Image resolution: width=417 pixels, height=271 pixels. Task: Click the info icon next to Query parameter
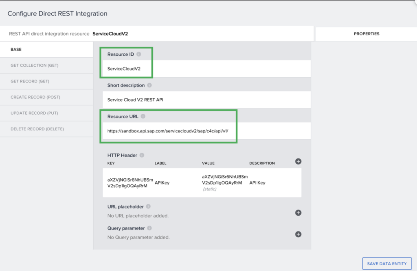coord(149,228)
